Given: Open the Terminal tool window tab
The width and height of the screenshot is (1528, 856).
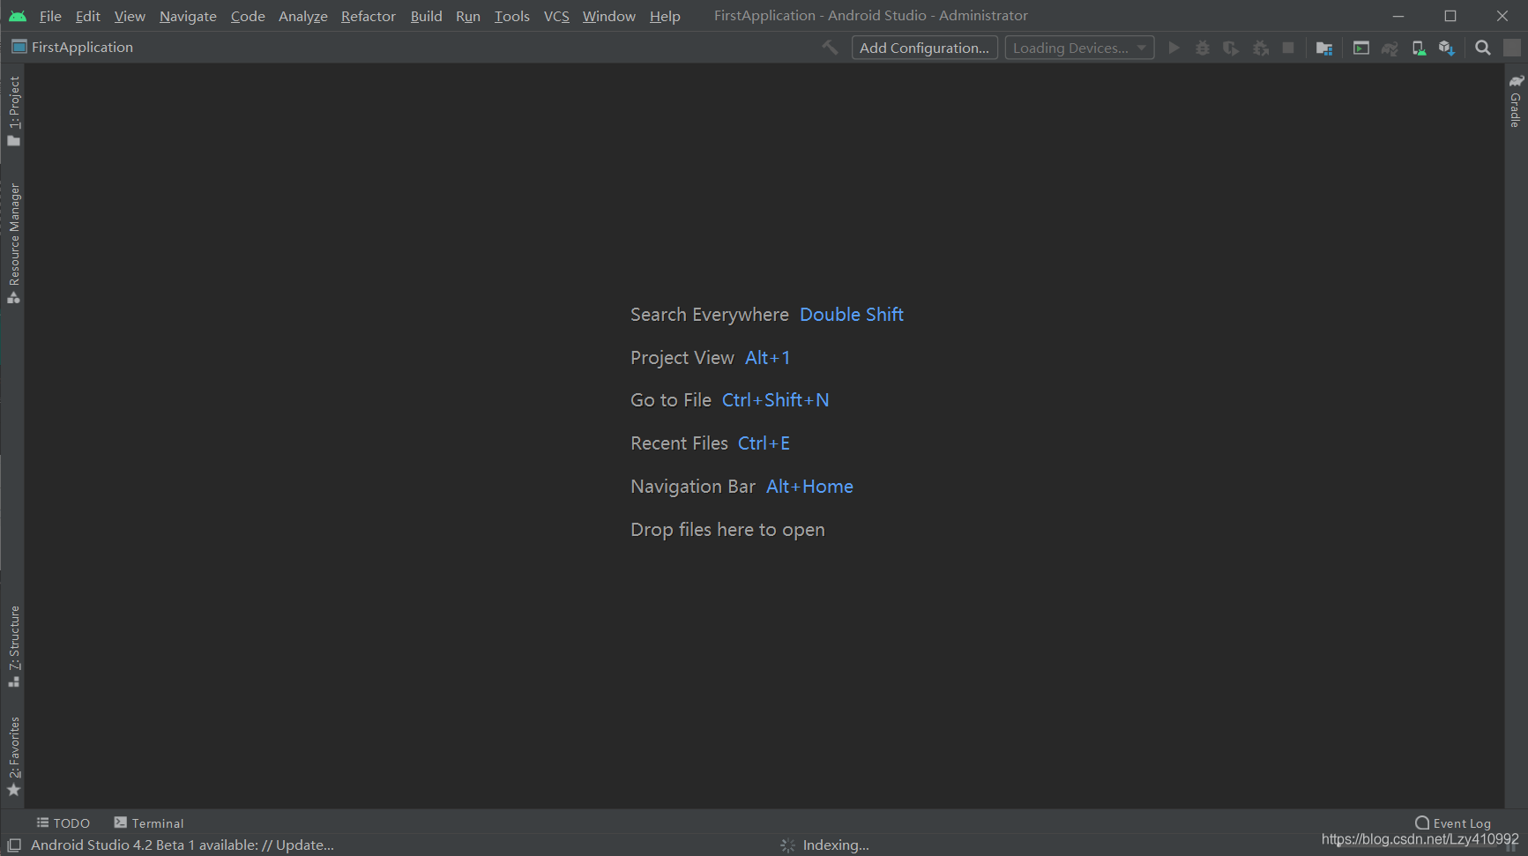Looking at the screenshot, I should [148, 823].
